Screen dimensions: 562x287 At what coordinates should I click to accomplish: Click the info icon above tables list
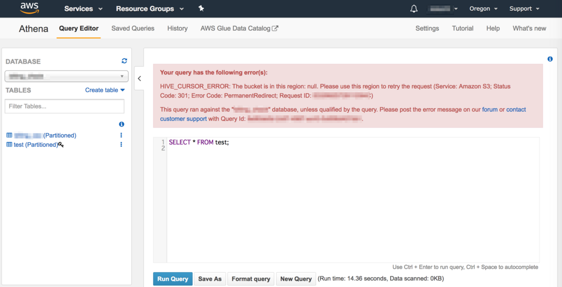point(121,124)
